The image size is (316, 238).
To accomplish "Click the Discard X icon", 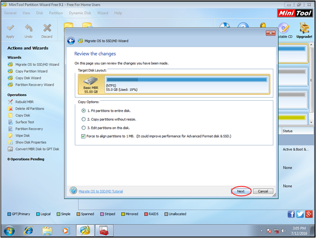I will 47,28.
